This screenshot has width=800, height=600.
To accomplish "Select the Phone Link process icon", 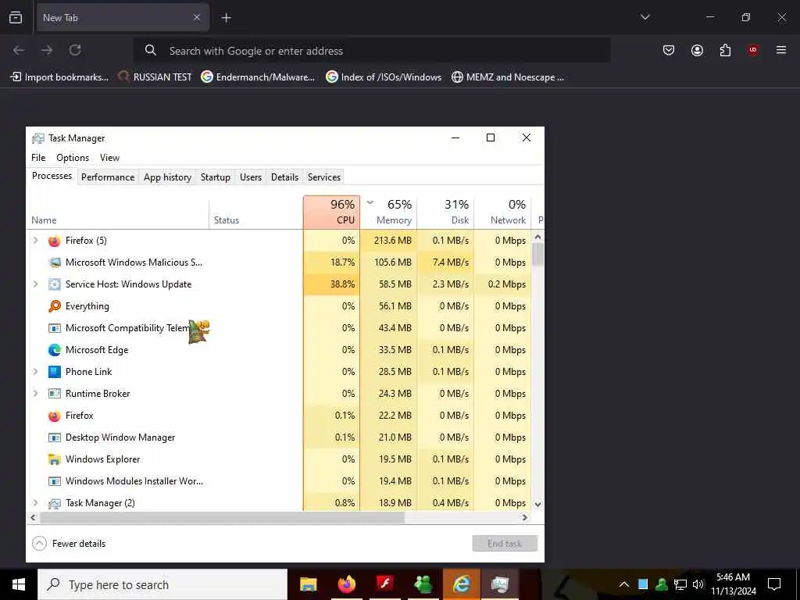I will point(54,371).
